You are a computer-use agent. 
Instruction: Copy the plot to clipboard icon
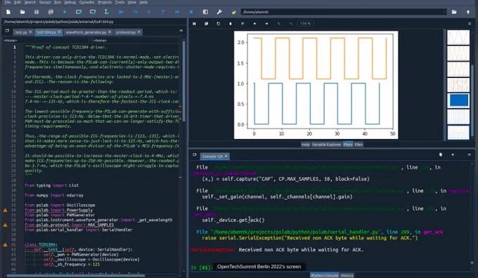click(219, 23)
